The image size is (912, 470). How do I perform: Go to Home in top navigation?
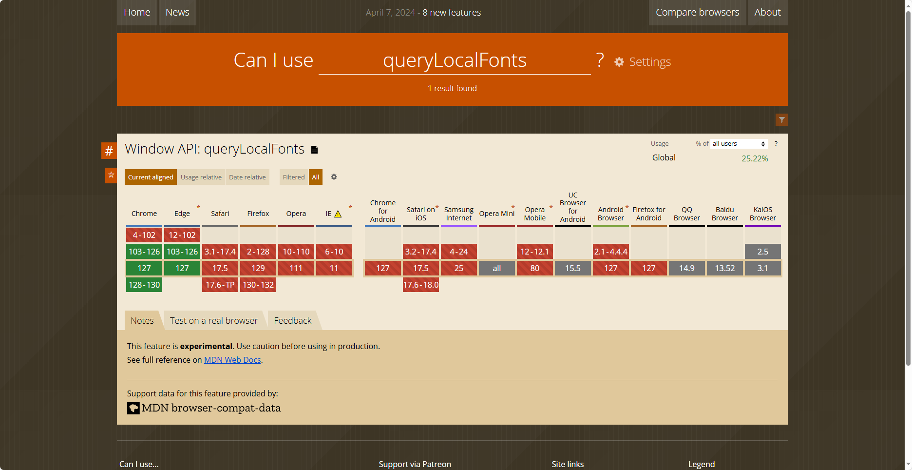[137, 13]
